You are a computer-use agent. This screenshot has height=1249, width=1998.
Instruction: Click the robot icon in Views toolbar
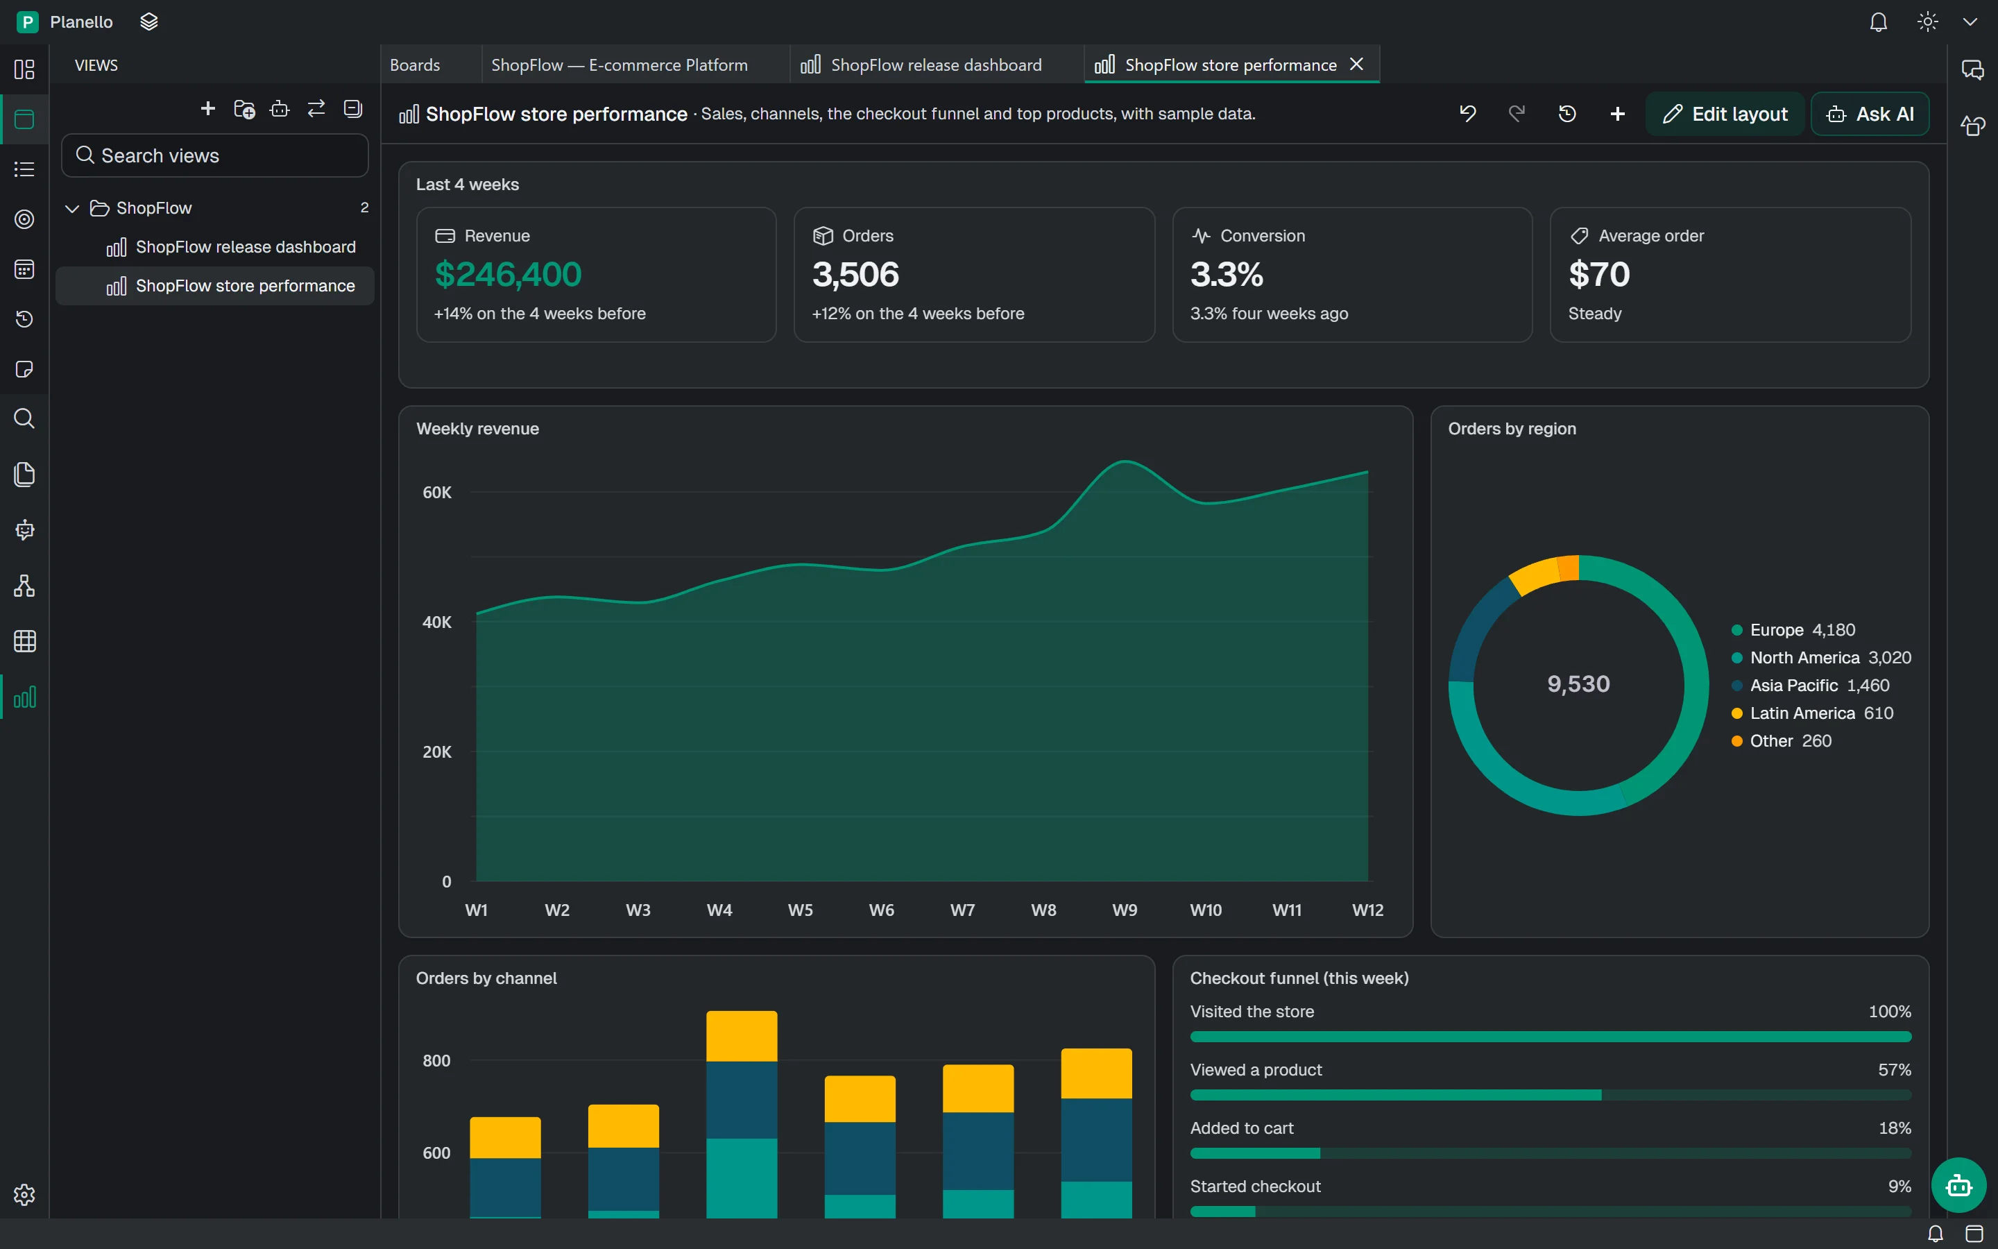(280, 109)
